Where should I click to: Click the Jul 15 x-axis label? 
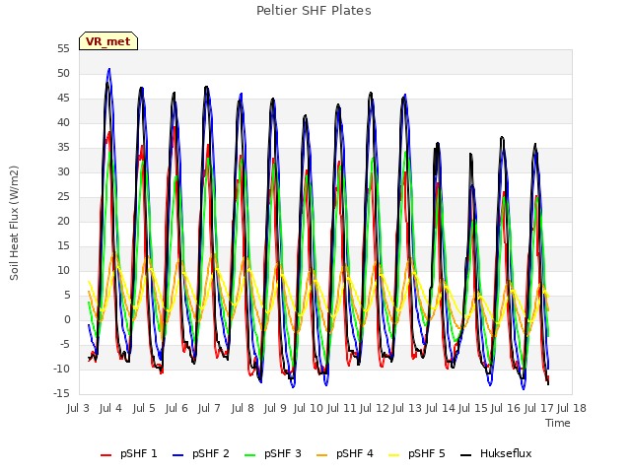pos(473,408)
